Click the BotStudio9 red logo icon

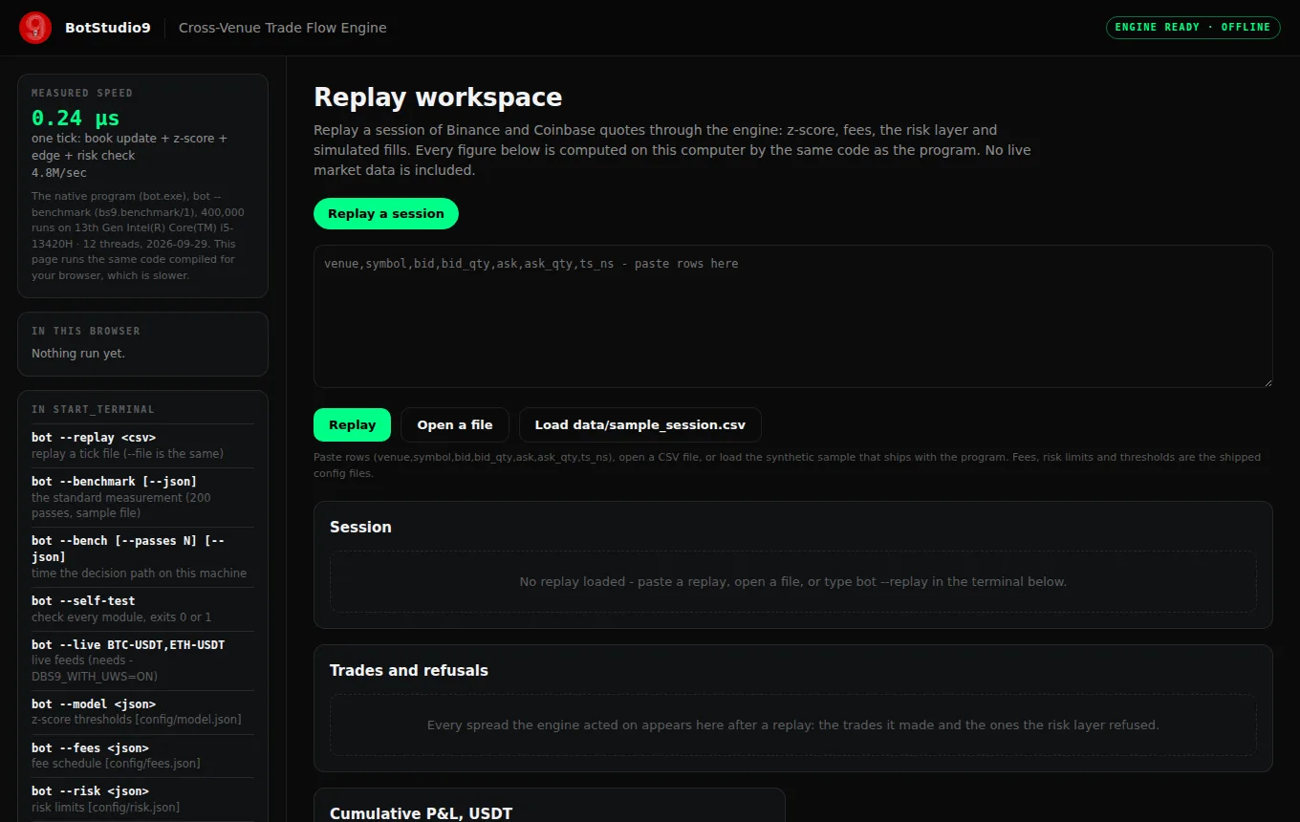tap(35, 28)
